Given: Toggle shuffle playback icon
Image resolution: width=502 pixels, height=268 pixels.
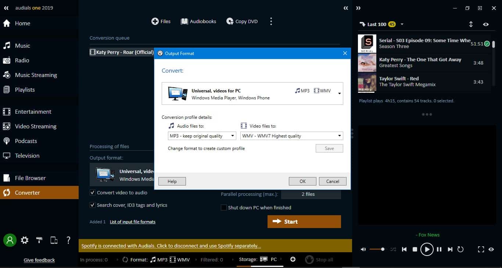Looking at the screenshot, I should pos(393,249).
